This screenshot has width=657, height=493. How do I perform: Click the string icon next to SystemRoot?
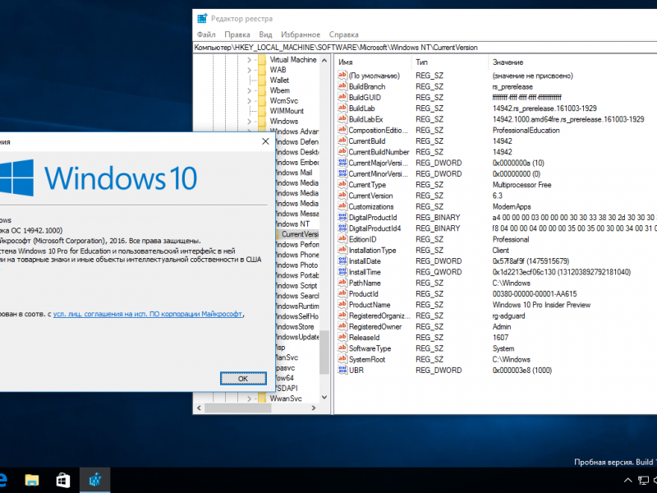pos(342,359)
